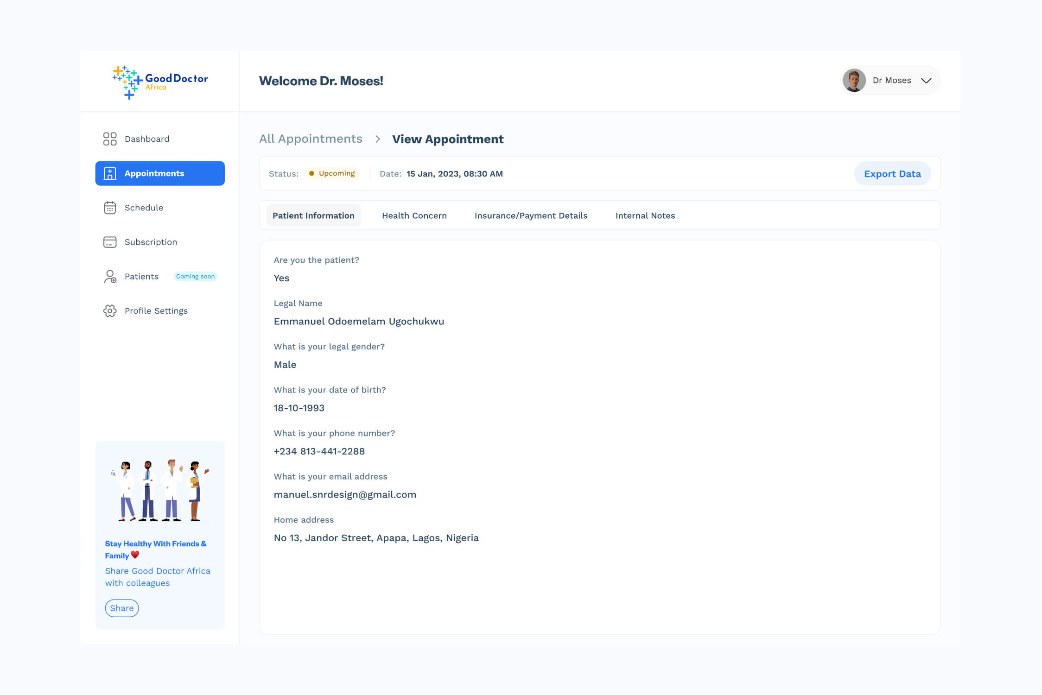Click the Patients person icon
This screenshot has width=1042, height=695.
click(110, 277)
